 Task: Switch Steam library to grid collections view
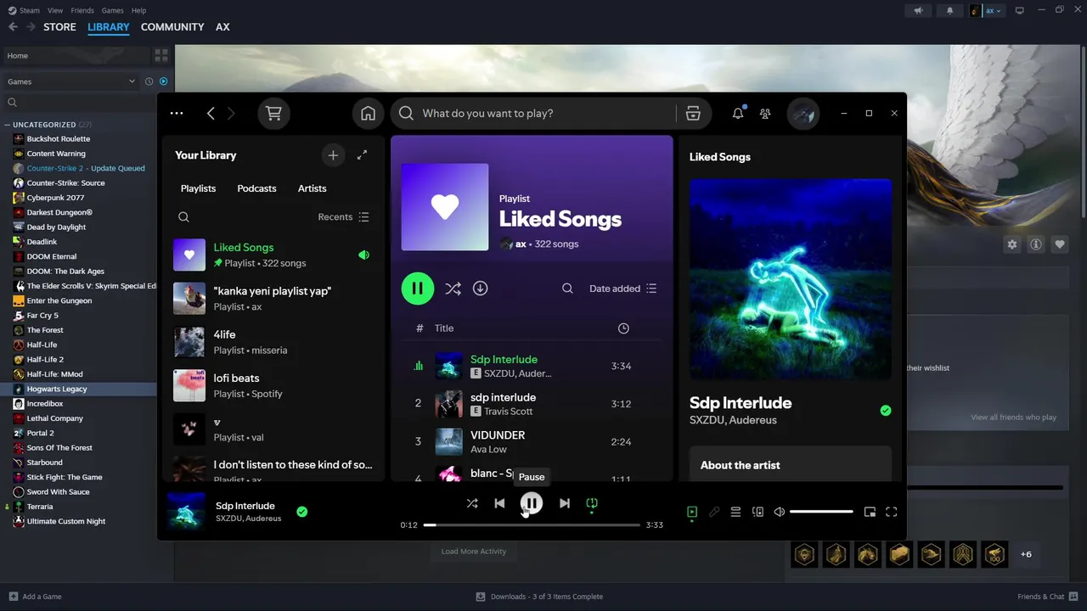tap(161, 56)
